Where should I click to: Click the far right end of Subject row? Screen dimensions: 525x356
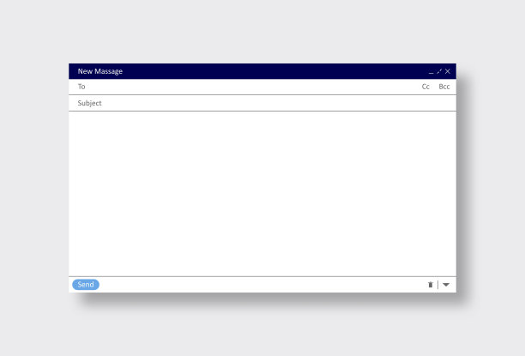[x=446, y=103]
